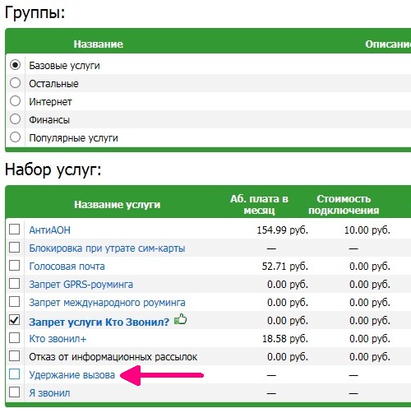The width and height of the screenshot is (411, 413).
Task: Click the Удержание вызова link
Action: (x=72, y=375)
